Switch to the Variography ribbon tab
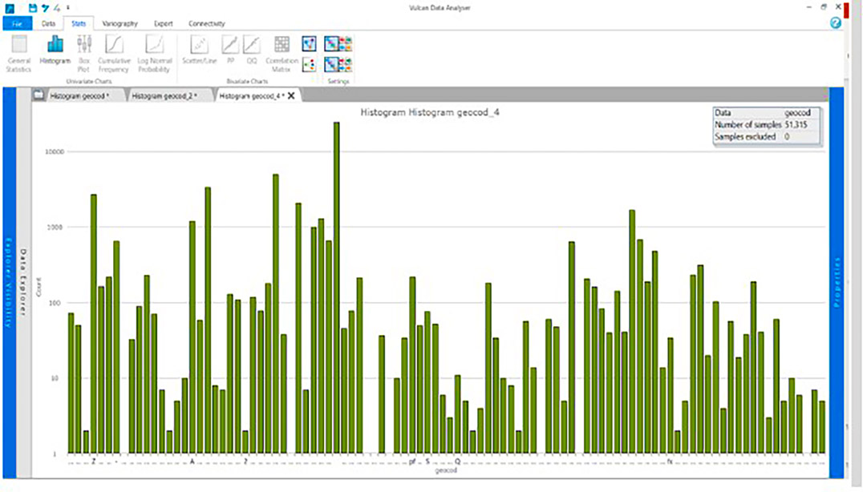 coord(120,23)
